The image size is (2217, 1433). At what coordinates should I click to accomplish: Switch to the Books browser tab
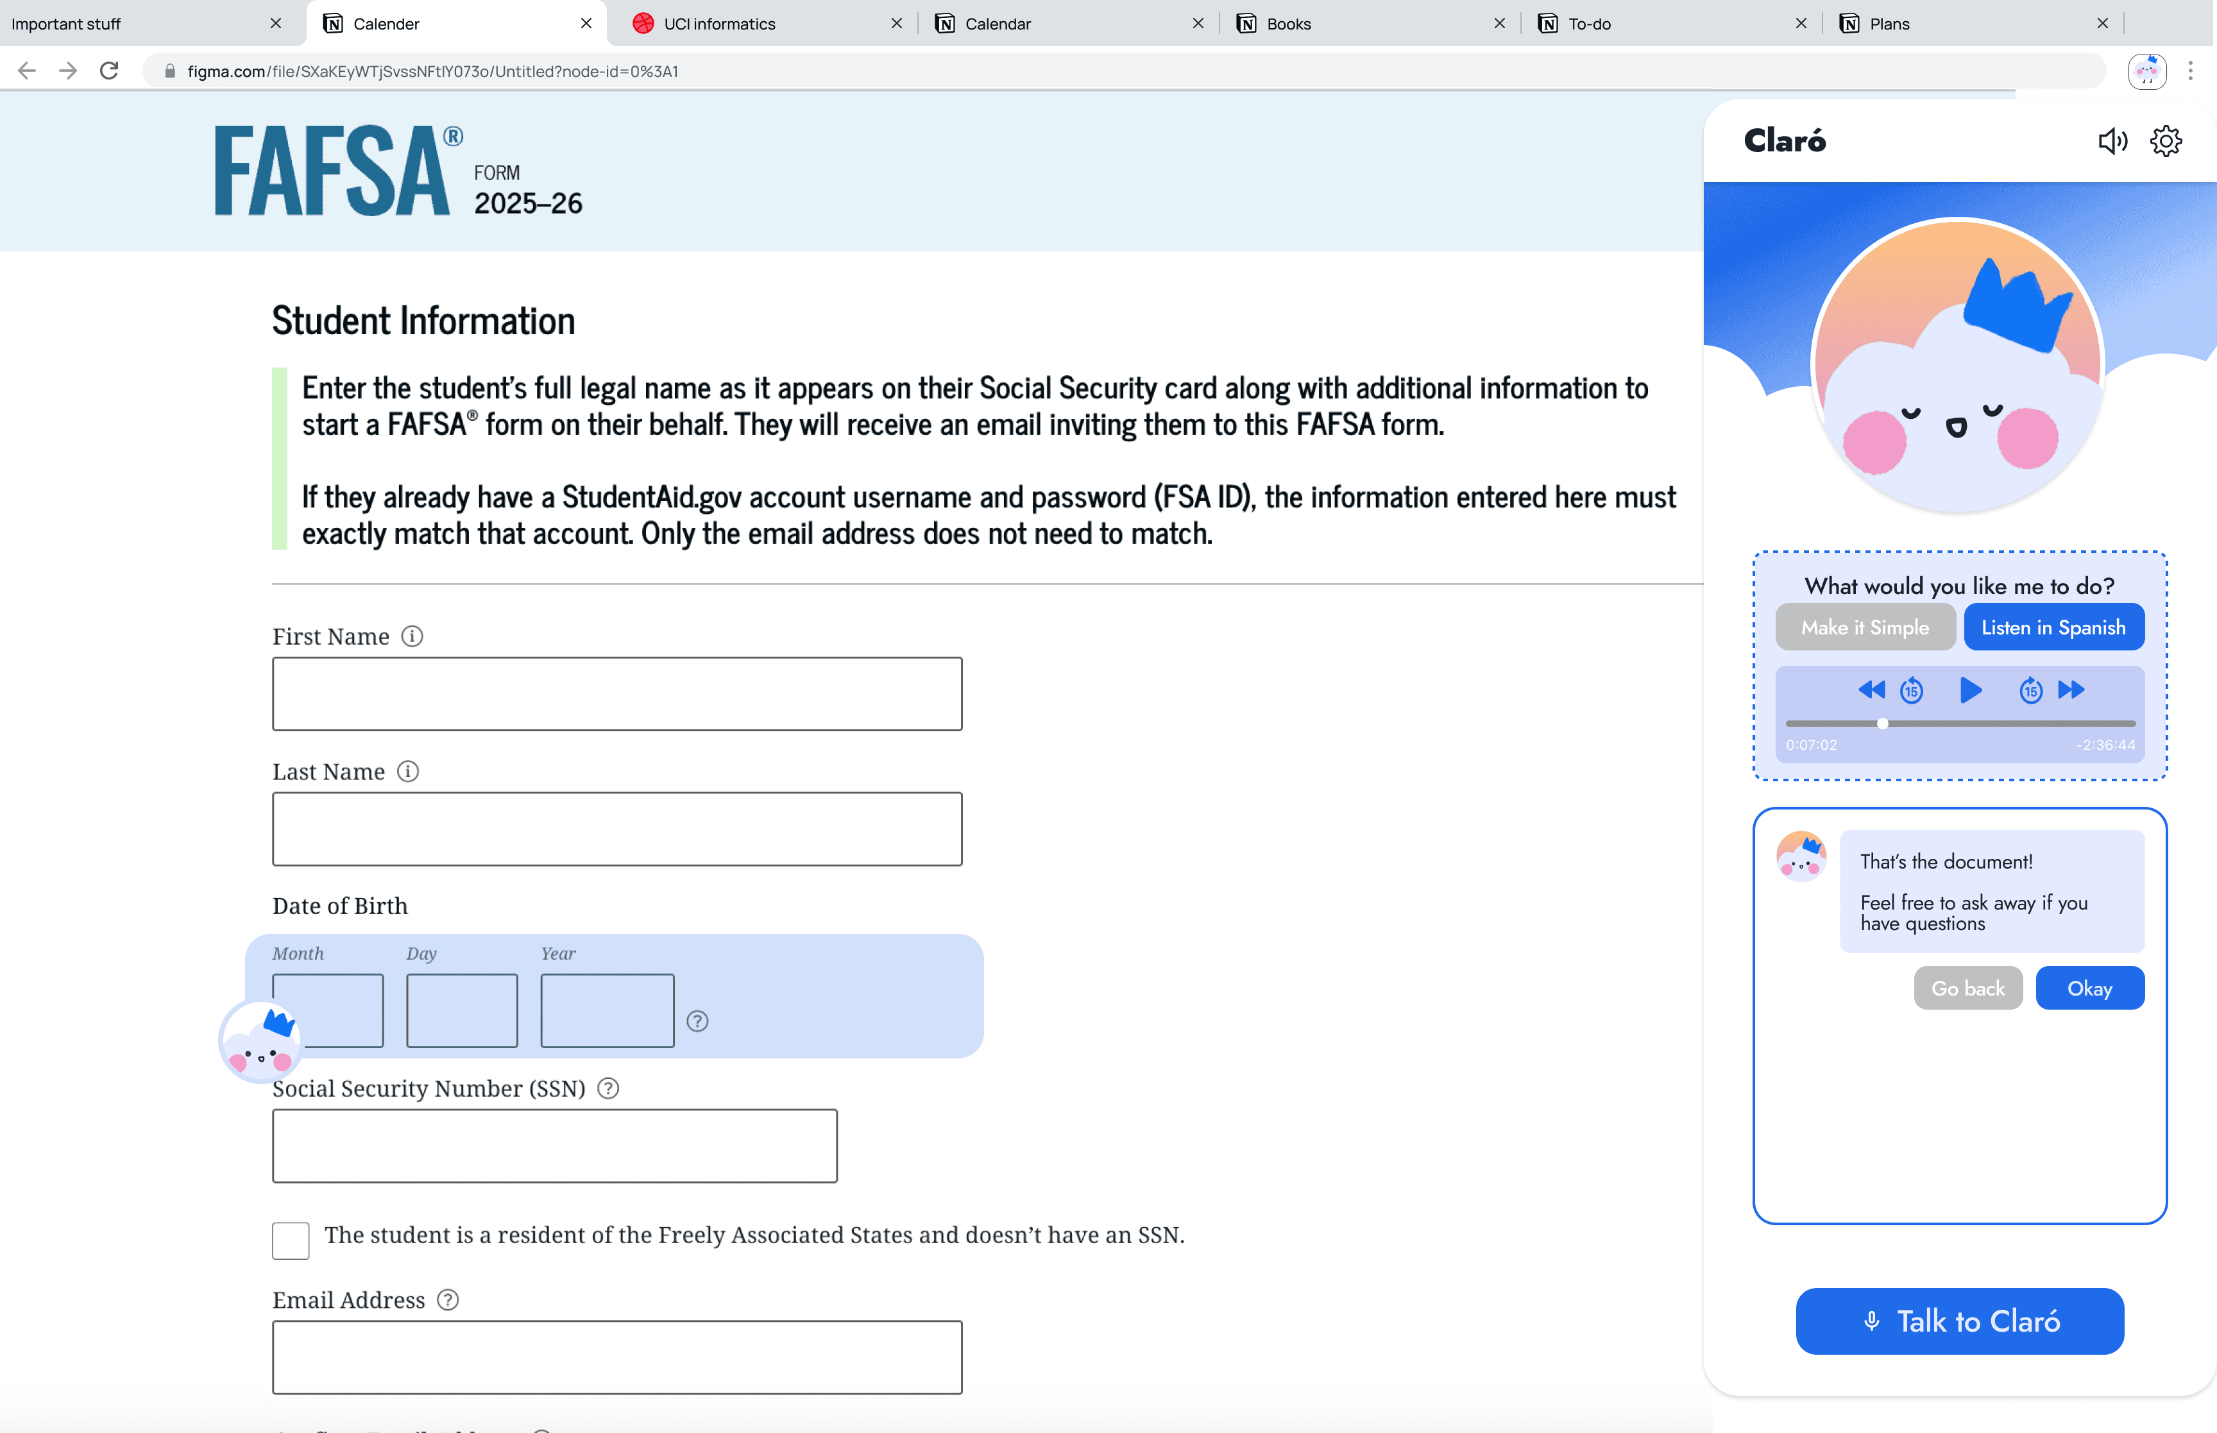[x=1287, y=24]
